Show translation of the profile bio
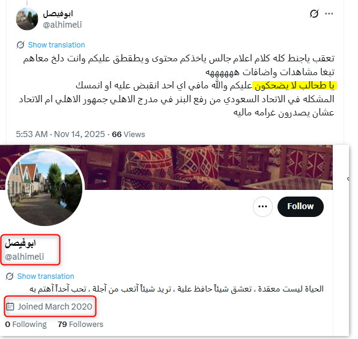The width and height of the screenshot is (358, 339). pos(46,276)
